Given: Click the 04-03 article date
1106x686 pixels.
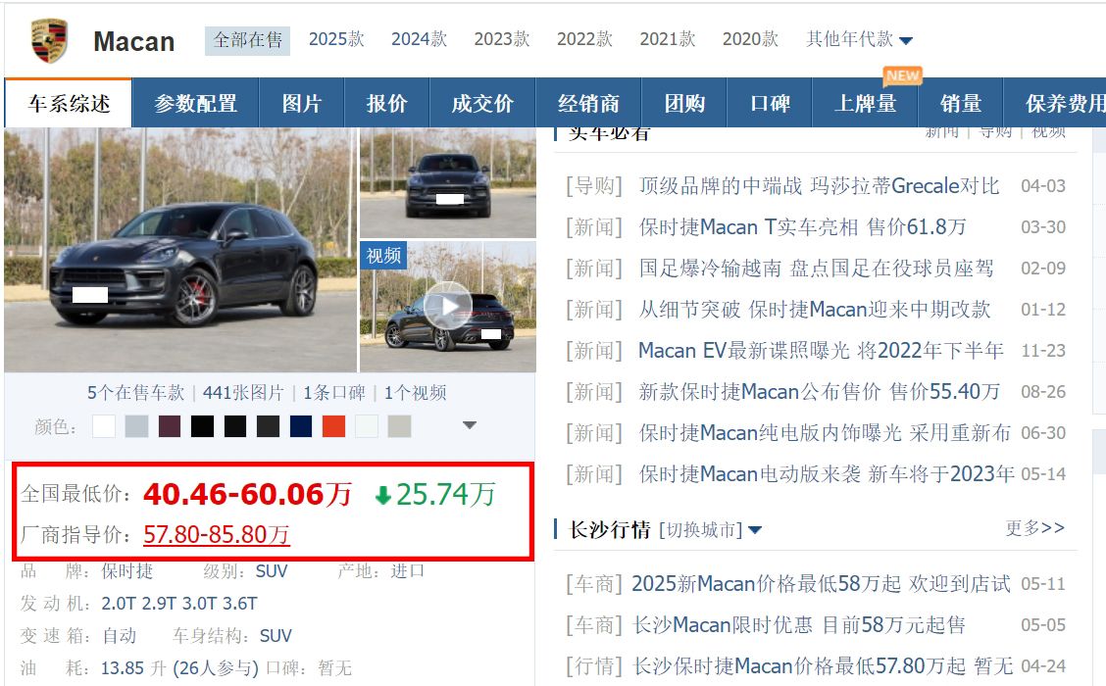Looking at the screenshot, I should [1043, 186].
